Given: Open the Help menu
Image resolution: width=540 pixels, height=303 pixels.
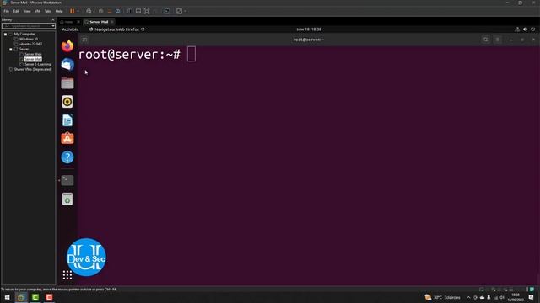Looking at the screenshot, I should click(59, 11).
